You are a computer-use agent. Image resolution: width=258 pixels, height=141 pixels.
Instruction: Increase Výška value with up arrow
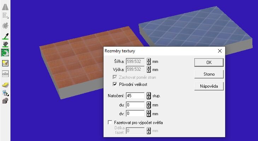coord(149,68)
